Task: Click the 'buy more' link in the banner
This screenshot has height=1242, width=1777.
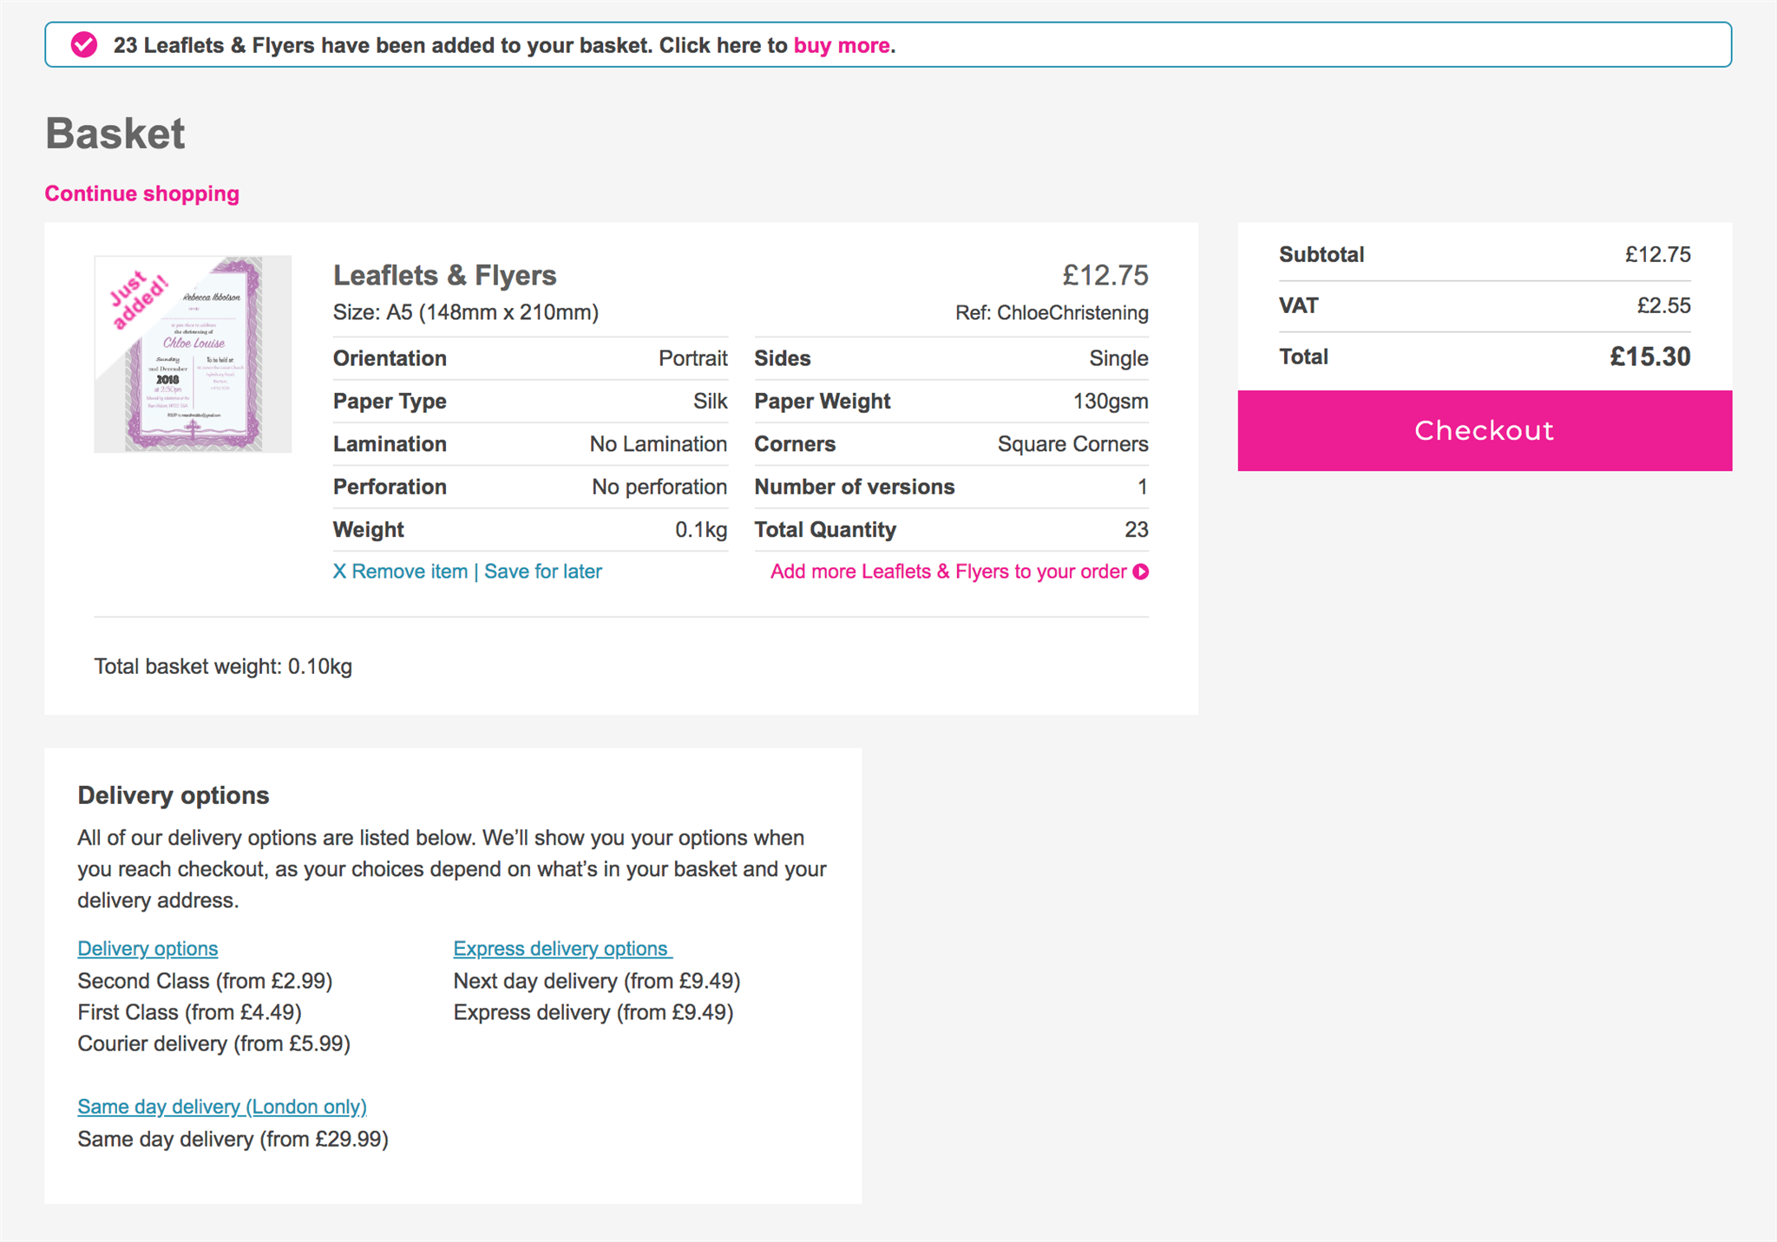Action: (841, 45)
